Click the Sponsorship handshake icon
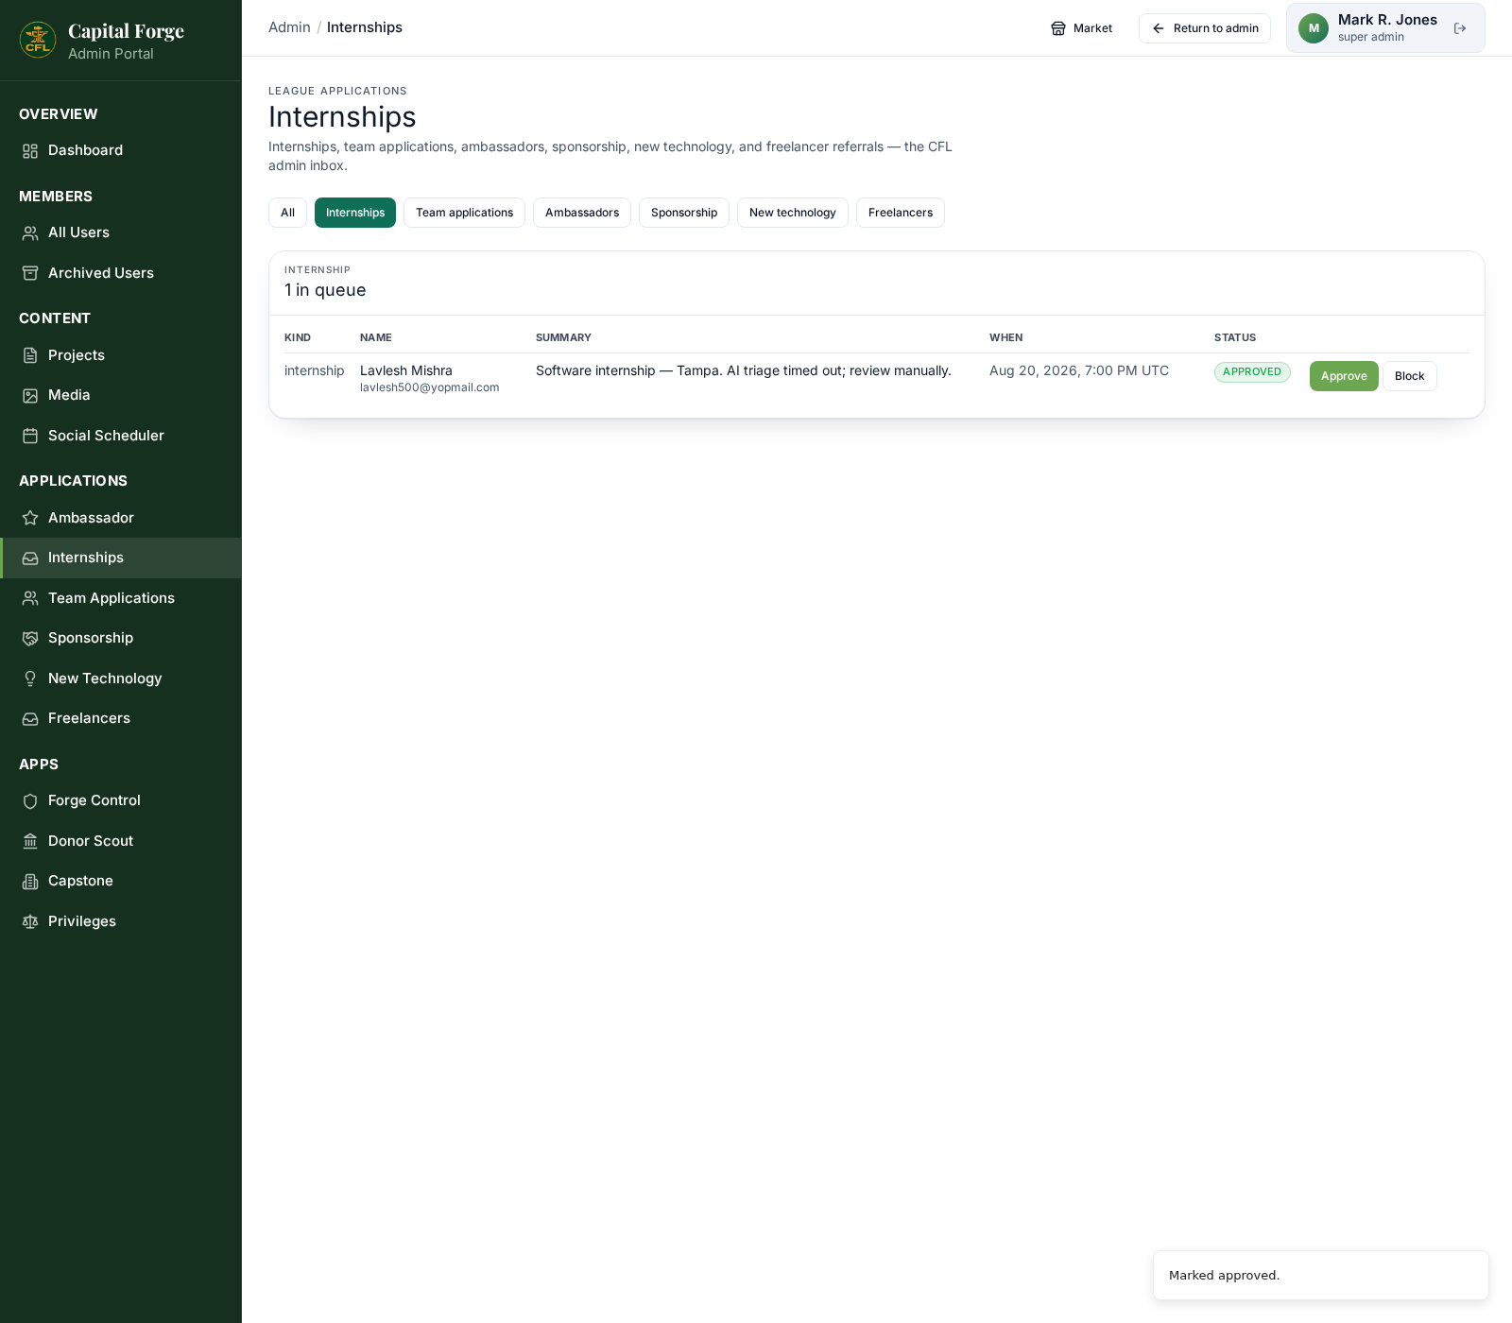 click(30, 639)
